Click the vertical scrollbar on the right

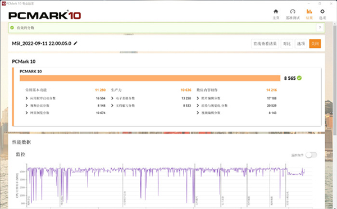click(335, 80)
